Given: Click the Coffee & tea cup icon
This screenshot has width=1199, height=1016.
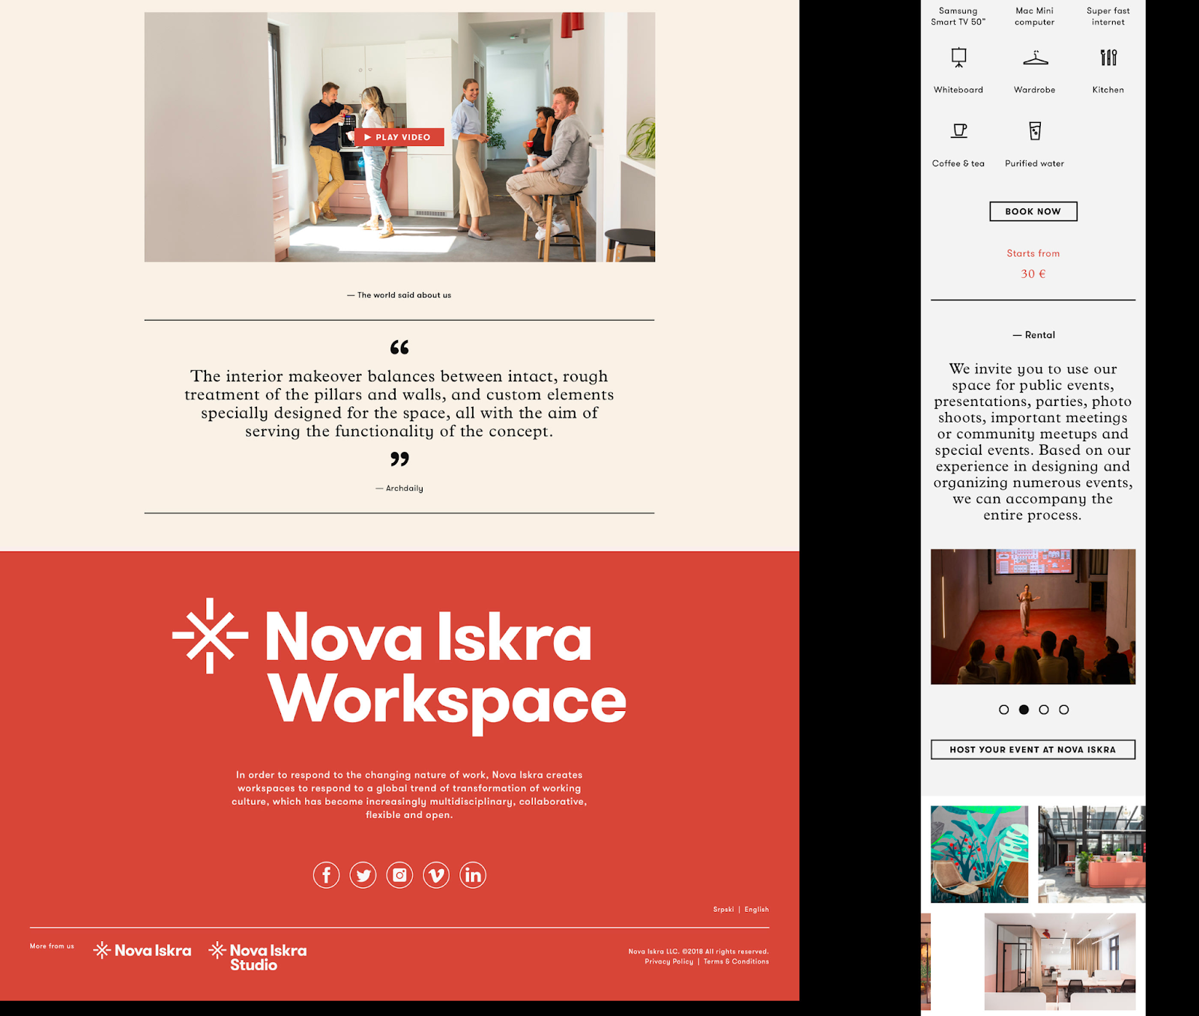Looking at the screenshot, I should click(958, 131).
